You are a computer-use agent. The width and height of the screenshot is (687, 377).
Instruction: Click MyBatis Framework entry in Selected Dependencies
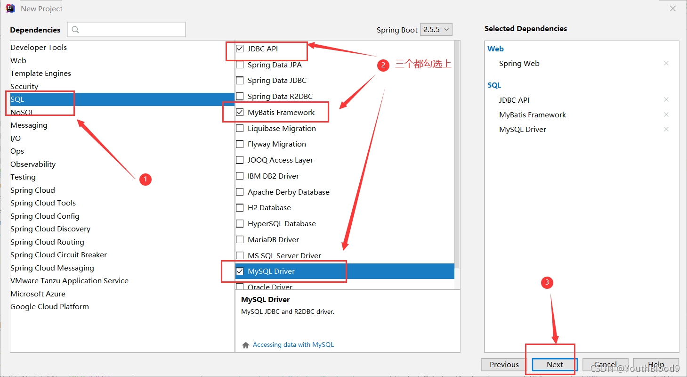533,115
